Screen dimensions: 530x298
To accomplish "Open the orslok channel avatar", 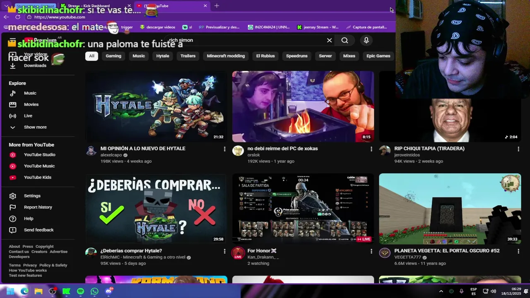I will 238,151.
